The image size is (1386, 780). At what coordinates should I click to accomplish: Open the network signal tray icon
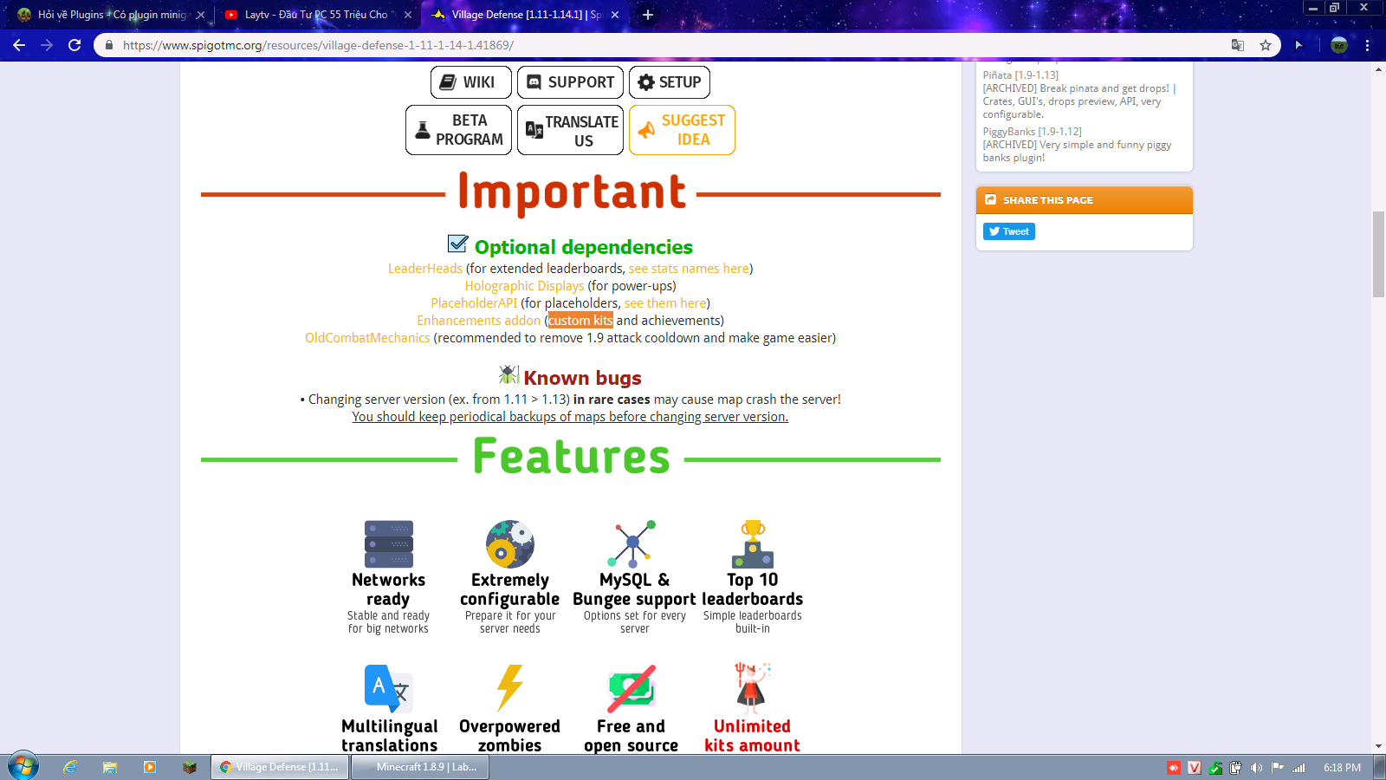click(x=1299, y=768)
